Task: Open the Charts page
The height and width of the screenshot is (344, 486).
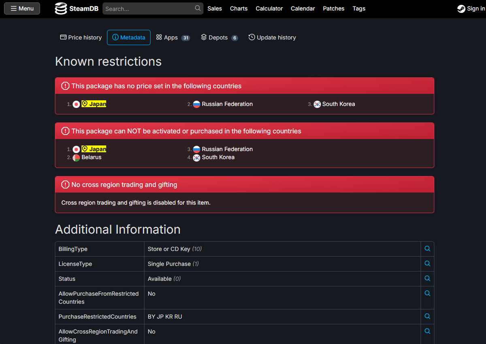Action: [239, 8]
